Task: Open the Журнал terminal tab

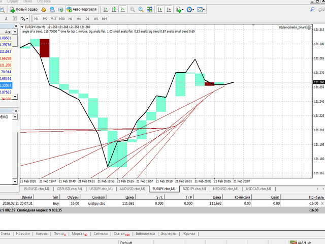Action: pyautogui.click(x=188, y=234)
